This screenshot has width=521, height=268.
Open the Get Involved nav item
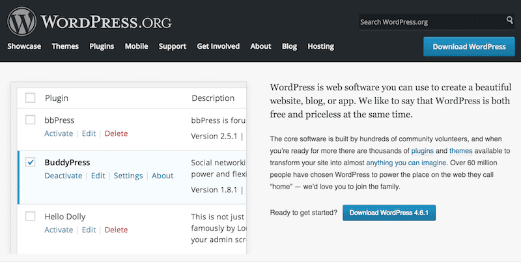218,46
